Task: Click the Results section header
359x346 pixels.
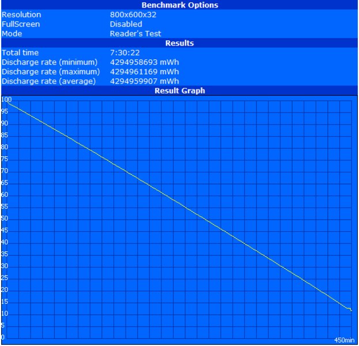Action: (x=180, y=43)
